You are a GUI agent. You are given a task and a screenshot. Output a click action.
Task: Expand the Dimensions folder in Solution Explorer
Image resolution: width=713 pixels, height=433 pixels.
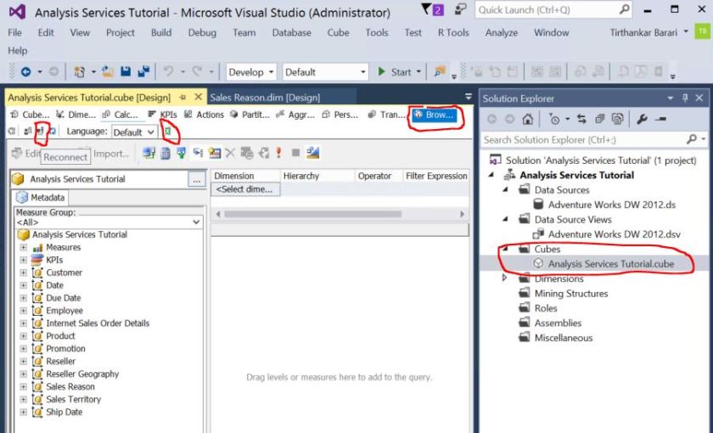[505, 278]
